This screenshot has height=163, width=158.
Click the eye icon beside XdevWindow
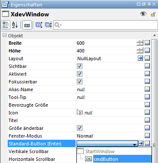coord(143,14)
